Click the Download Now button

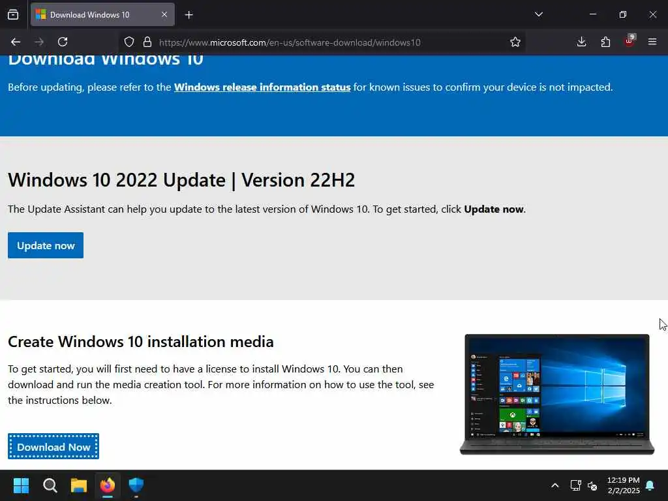click(53, 446)
